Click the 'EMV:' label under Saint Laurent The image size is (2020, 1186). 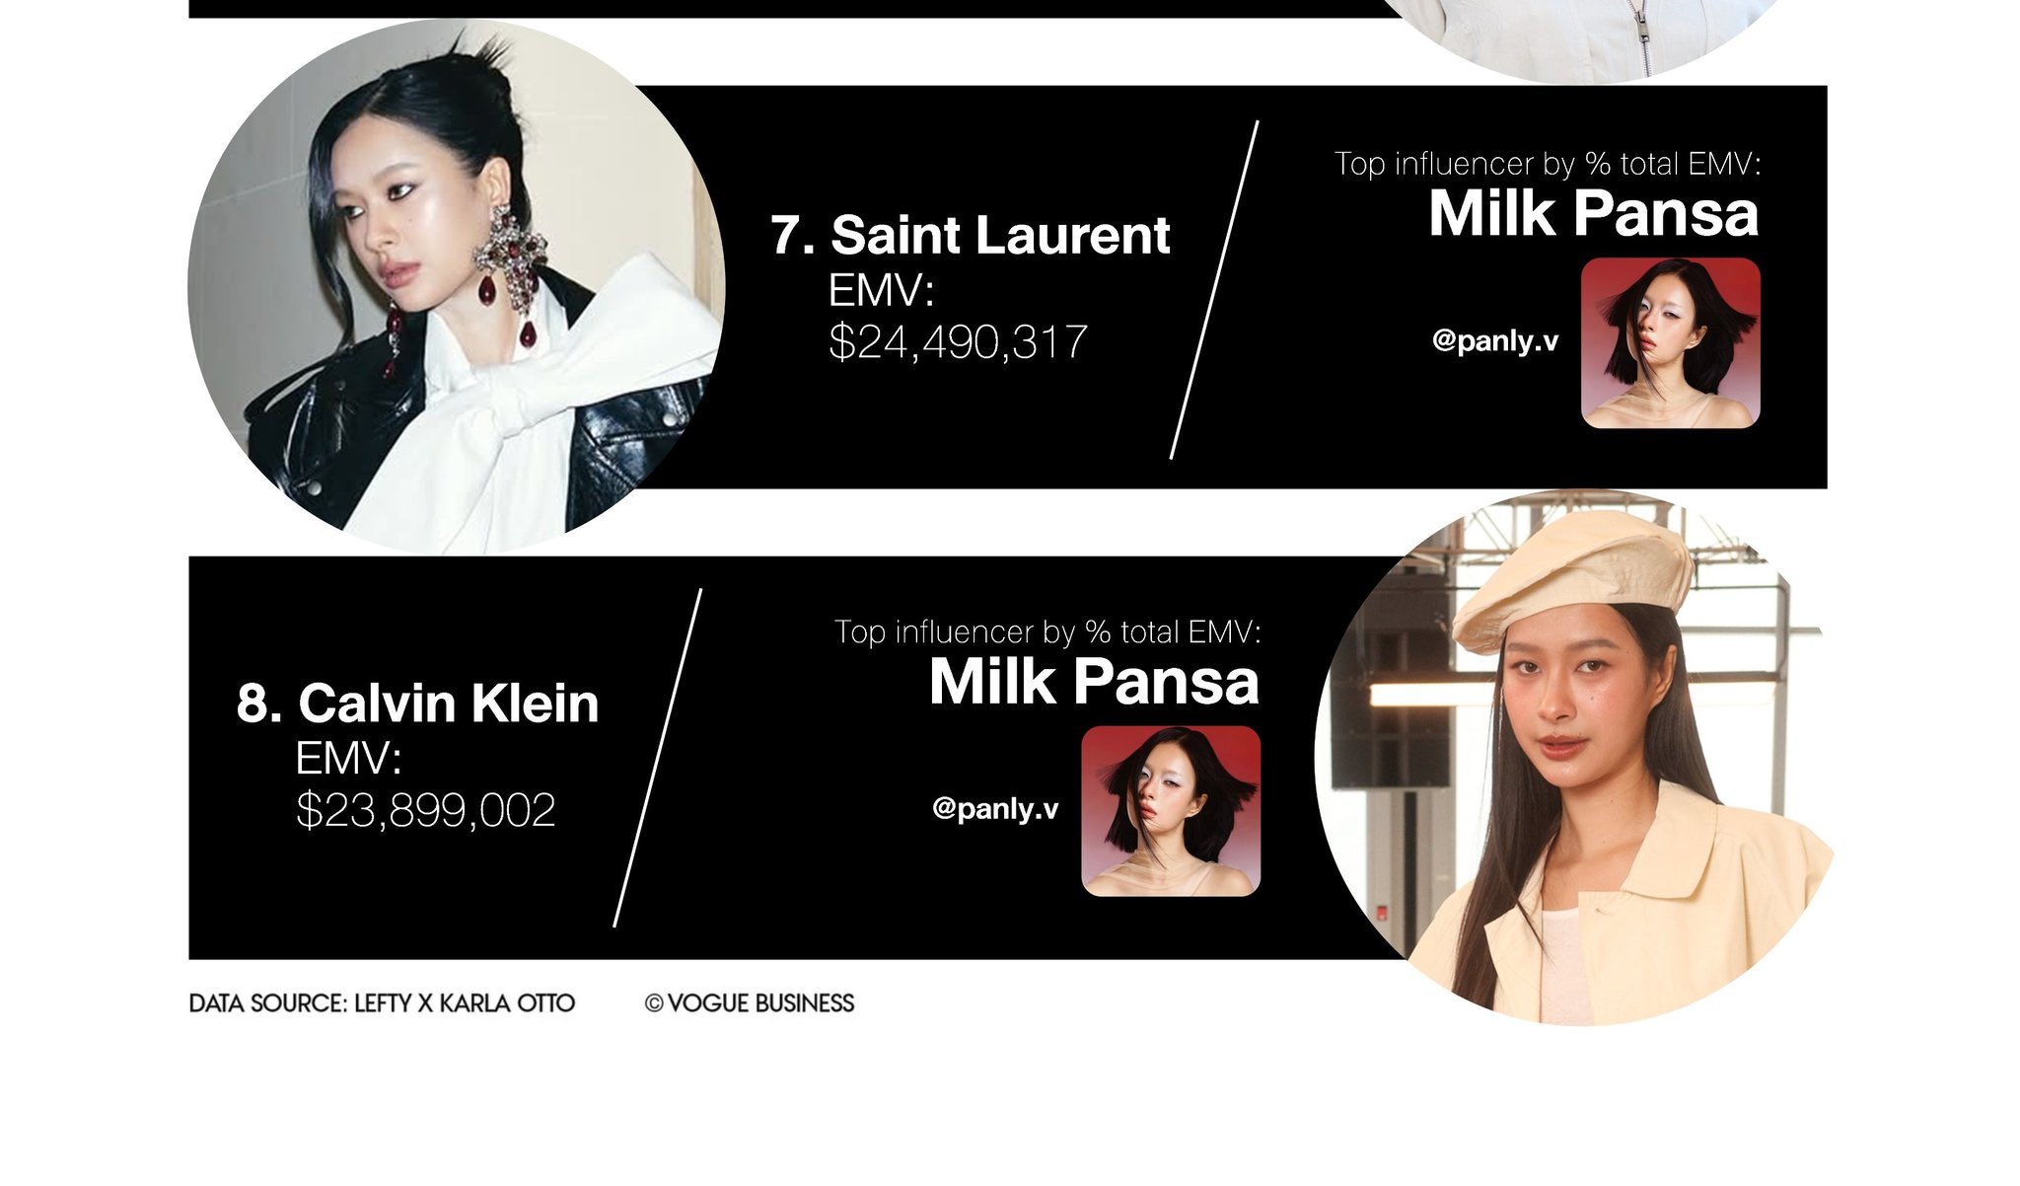click(881, 290)
